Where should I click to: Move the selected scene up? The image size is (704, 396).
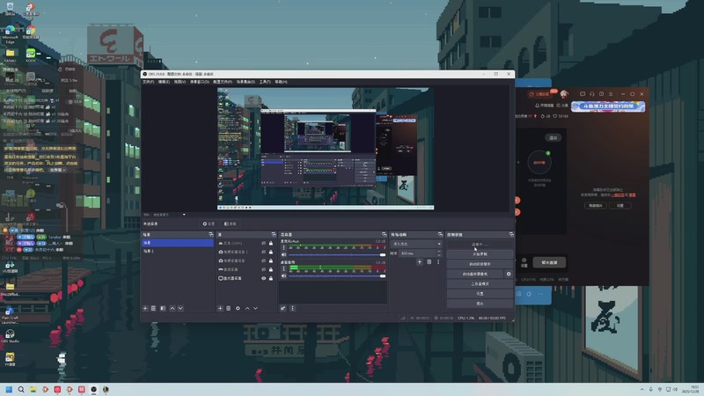[x=172, y=309]
